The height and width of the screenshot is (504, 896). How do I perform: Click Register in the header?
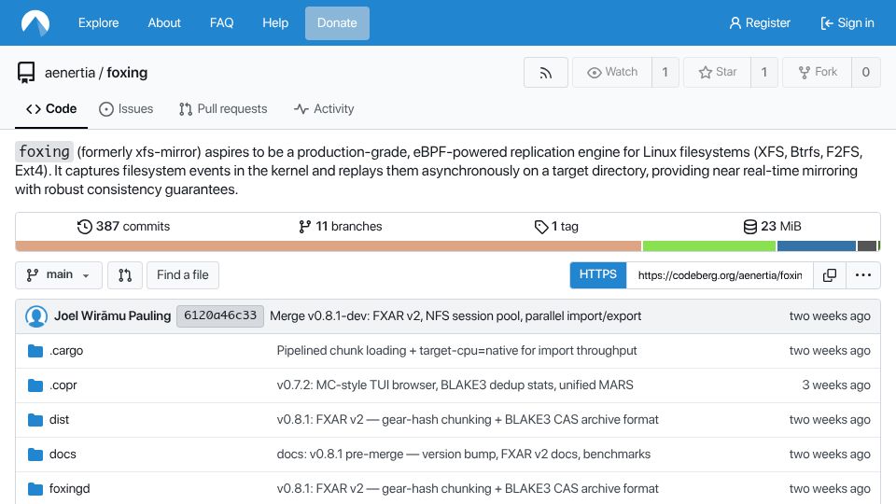point(760,22)
